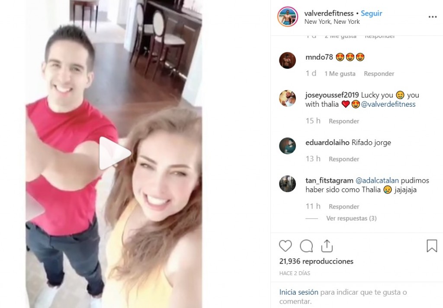Click eduardolaiho's profile avatar

tap(287, 146)
